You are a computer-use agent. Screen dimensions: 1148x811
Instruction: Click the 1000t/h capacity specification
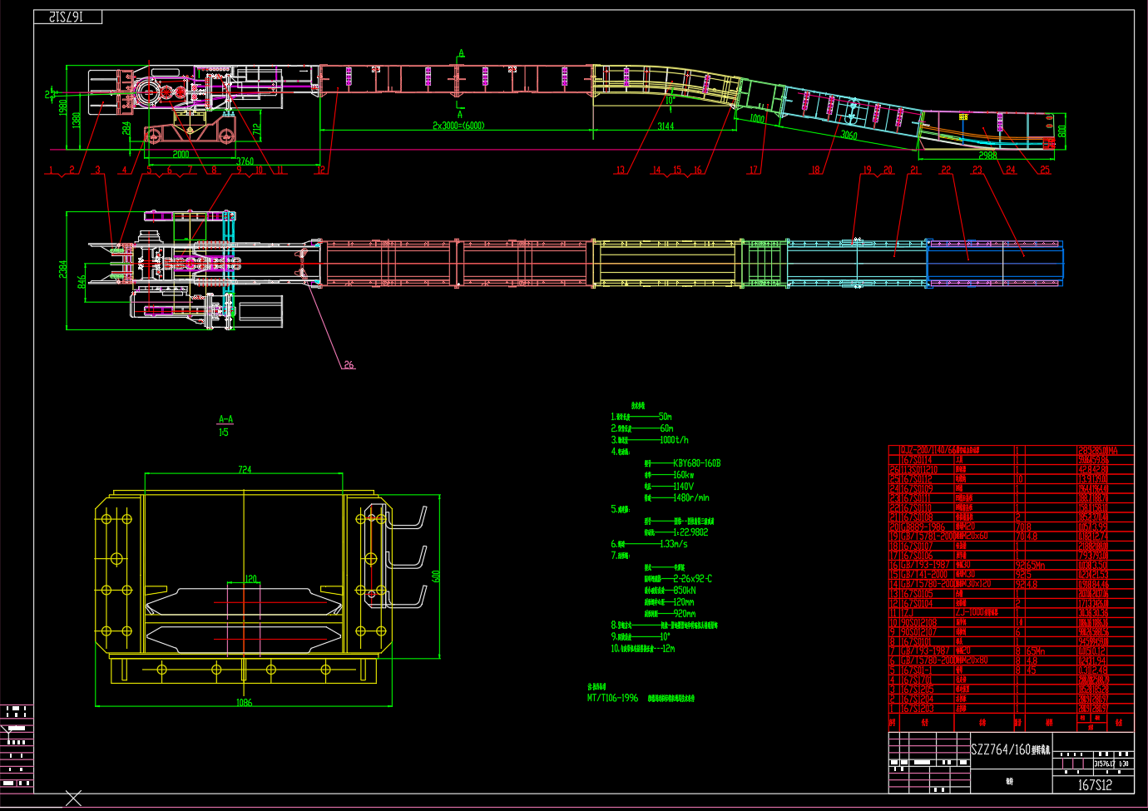point(674,440)
